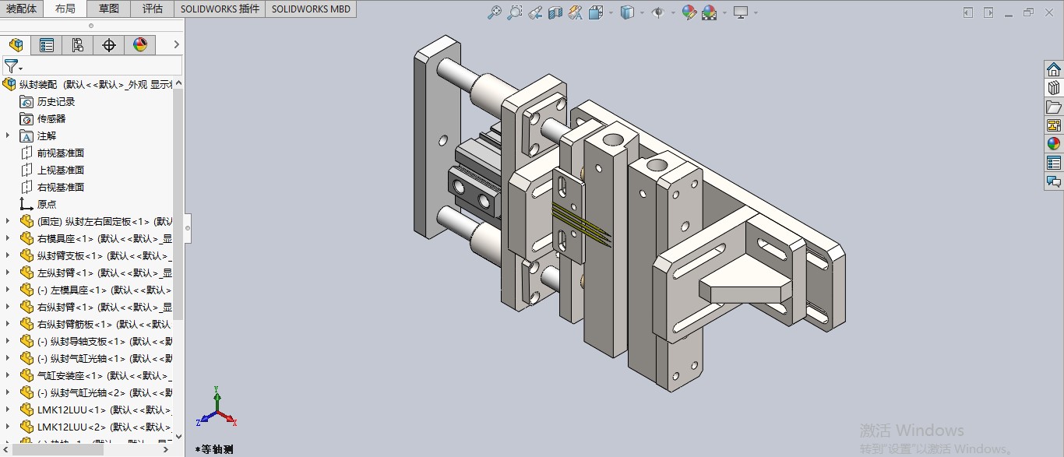Select the LMK12LUU<1> component
The height and width of the screenshot is (457, 1064).
pyautogui.click(x=96, y=410)
